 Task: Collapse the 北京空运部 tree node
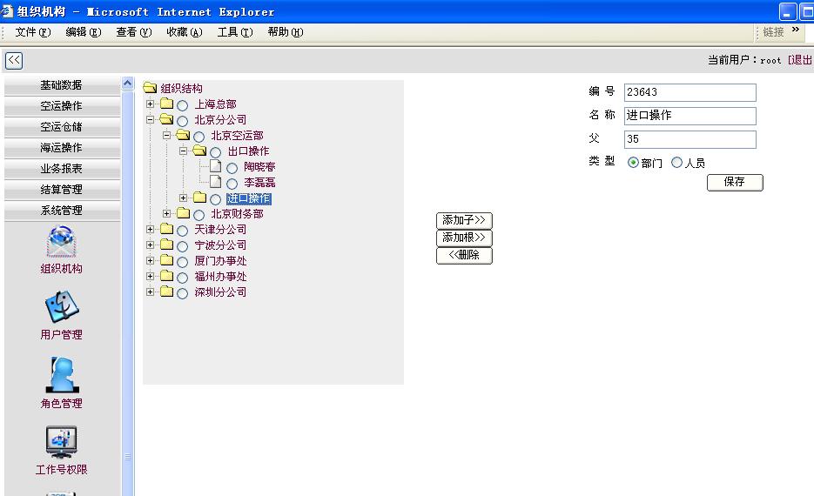pos(166,135)
